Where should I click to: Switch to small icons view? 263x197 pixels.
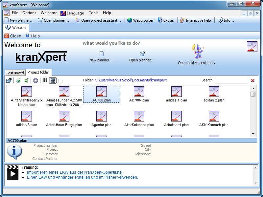tap(45, 80)
